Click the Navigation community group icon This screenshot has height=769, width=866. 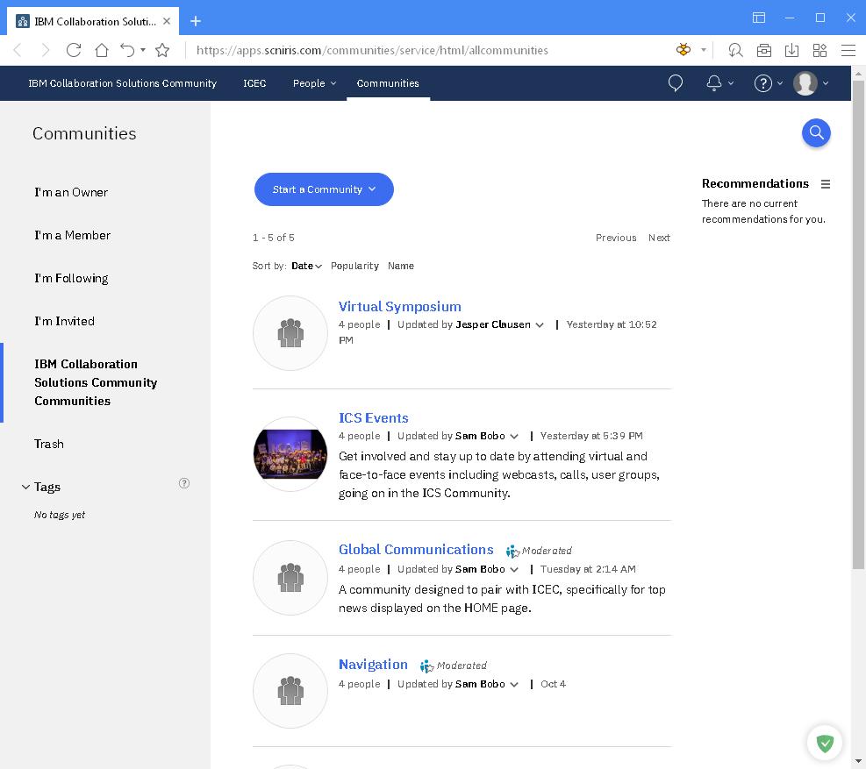coord(290,691)
